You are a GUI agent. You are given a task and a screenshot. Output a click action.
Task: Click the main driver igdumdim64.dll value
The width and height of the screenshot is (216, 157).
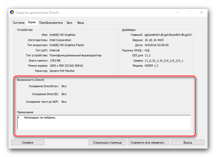coord(168,35)
